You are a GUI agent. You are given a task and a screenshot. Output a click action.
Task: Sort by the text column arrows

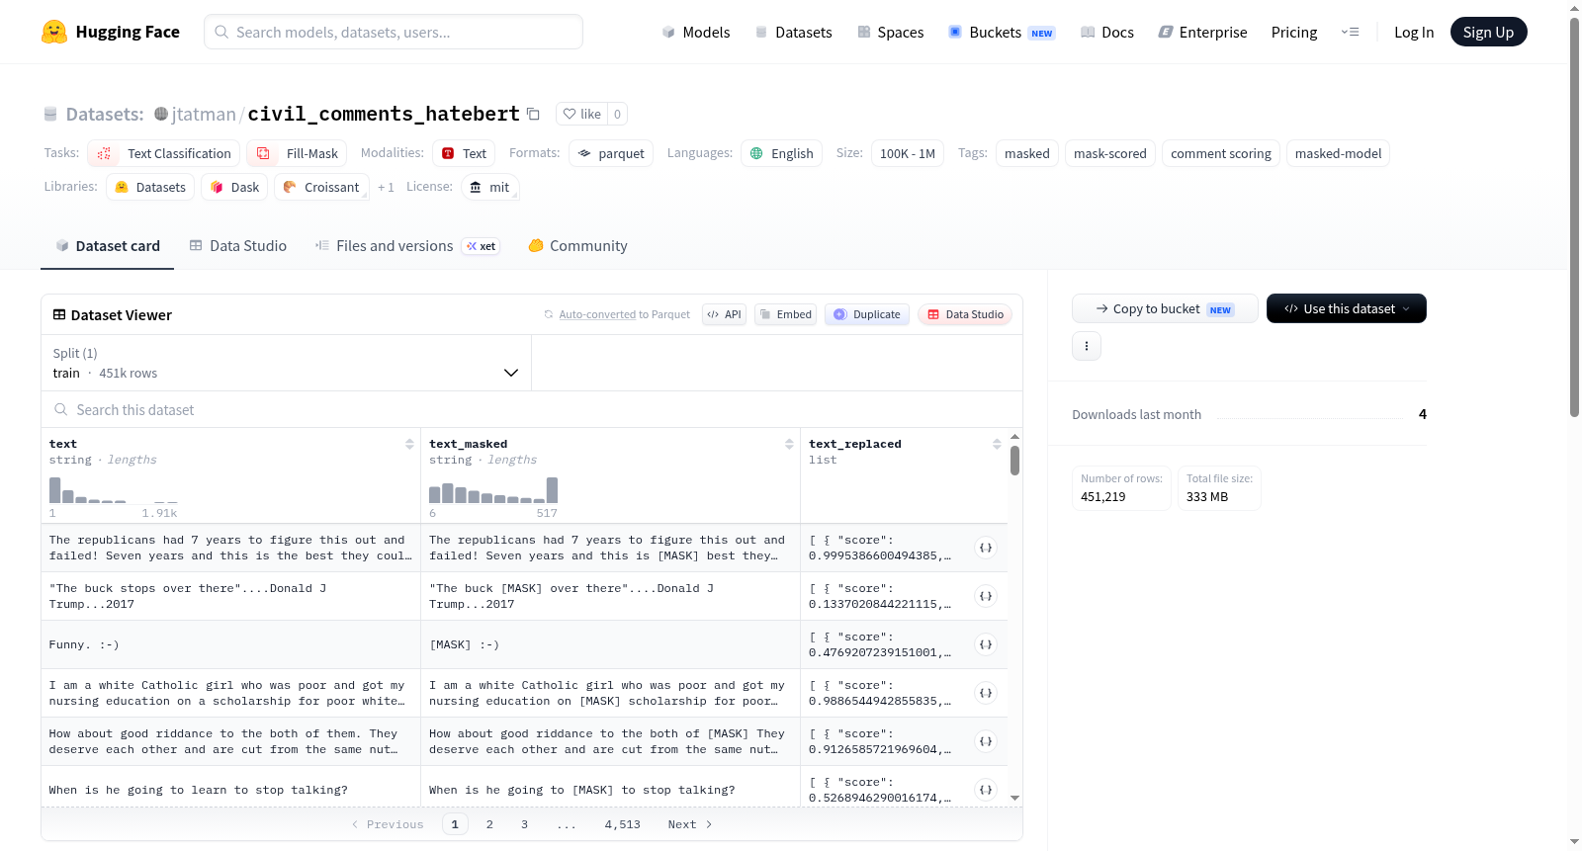(409, 444)
